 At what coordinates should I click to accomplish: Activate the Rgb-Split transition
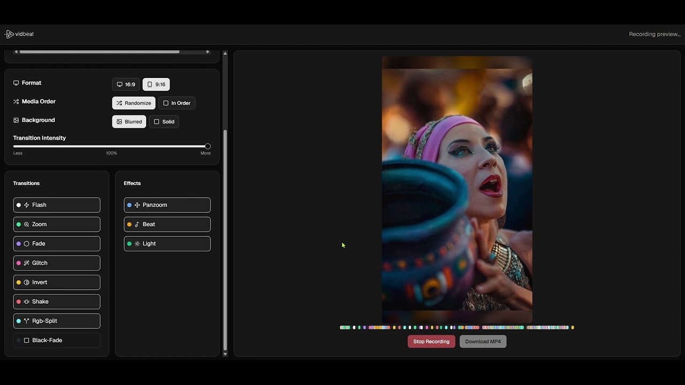point(56,321)
